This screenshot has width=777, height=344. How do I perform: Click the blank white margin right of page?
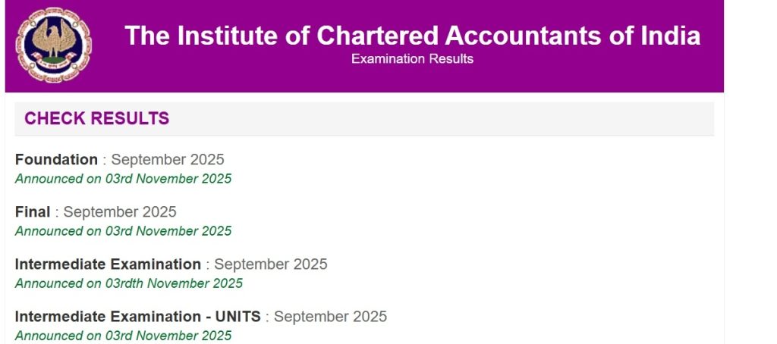pyautogui.click(x=750, y=189)
